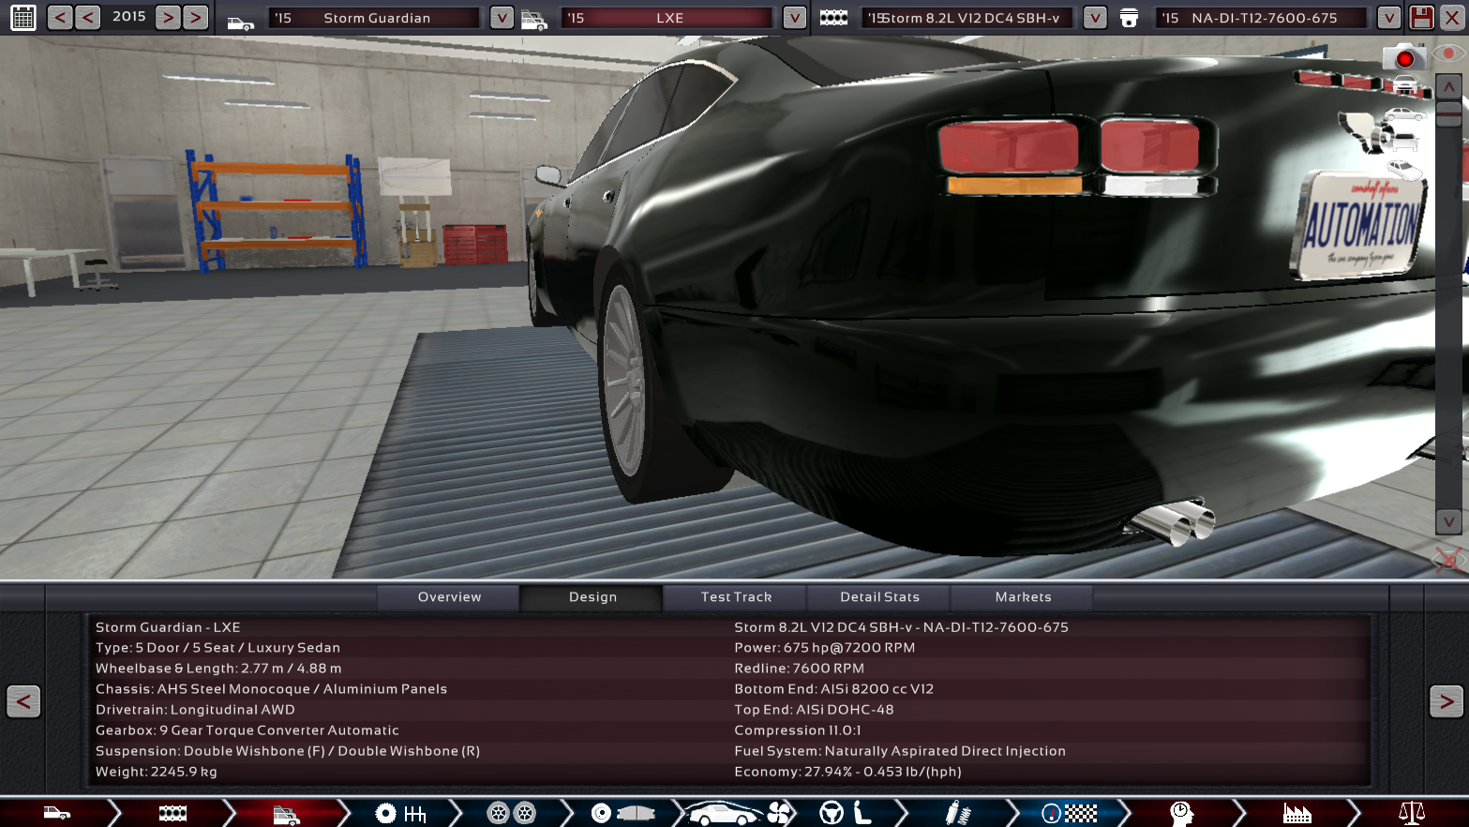Switch to side car camera view
Image resolution: width=1469 pixels, height=827 pixels.
click(x=1403, y=114)
